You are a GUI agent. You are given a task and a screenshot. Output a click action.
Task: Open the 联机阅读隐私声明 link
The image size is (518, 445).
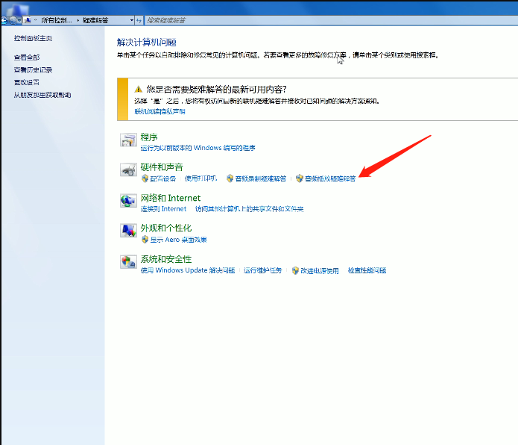159,111
